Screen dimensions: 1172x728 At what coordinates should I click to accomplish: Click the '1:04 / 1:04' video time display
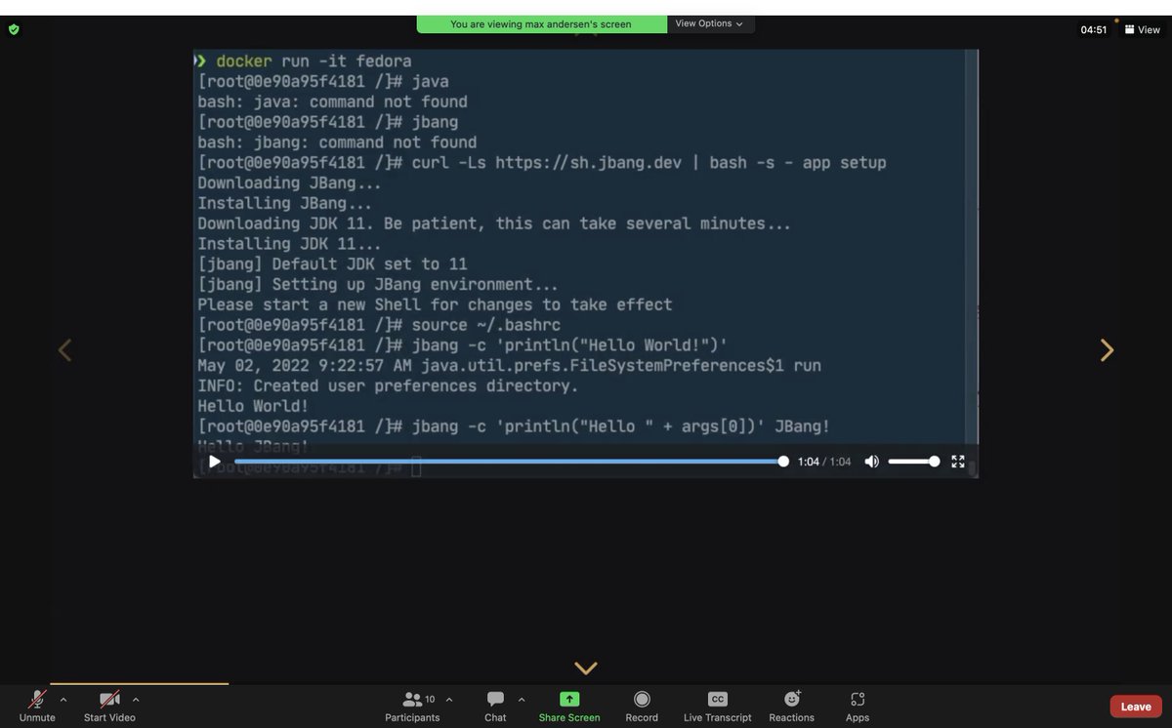pyautogui.click(x=824, y=462)
